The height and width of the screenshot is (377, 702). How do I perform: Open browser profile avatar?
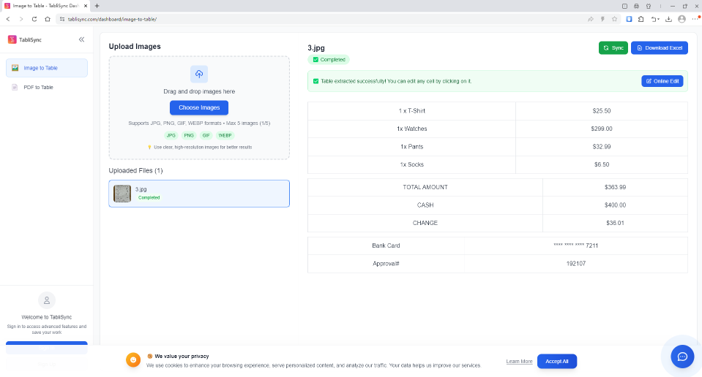pos(682,19)
